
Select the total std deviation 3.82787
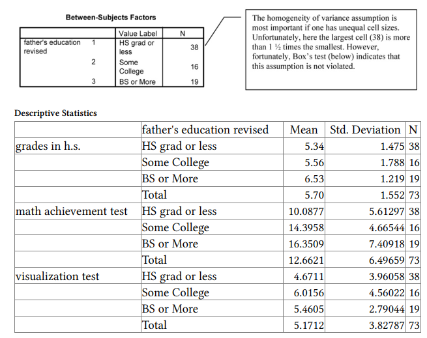[384, 325]
